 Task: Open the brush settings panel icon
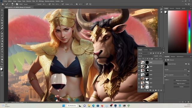click(x=17, y=4)
